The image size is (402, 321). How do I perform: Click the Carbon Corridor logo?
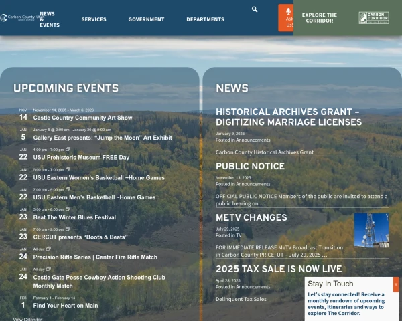tap(373, 18)
